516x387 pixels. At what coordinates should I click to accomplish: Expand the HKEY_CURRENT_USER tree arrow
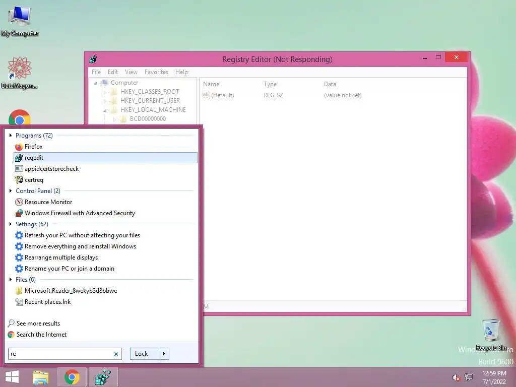tap(105, 101)
